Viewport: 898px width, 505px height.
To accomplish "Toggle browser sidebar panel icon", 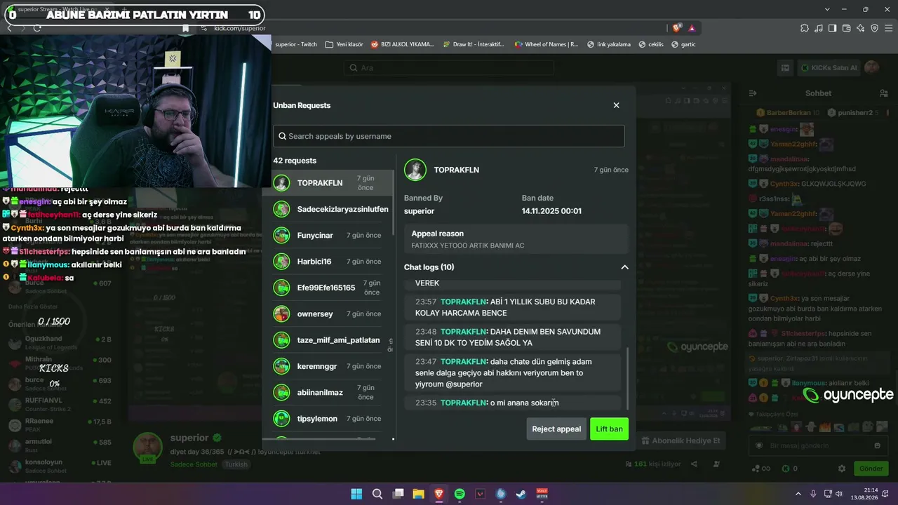I will tap(832, 28).
